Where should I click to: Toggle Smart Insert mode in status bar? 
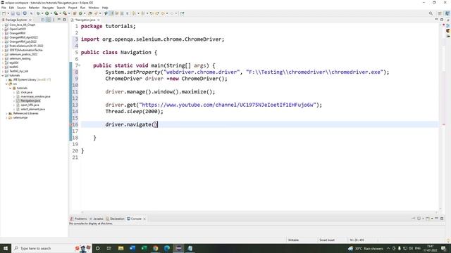[x=327, y=240]
